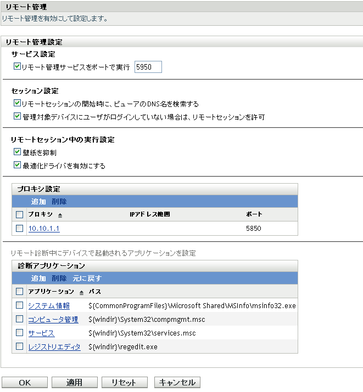This screenshot has height=392, width=363.
Task: Open コンピュータ管理 application link
Action: coord(53,320)
